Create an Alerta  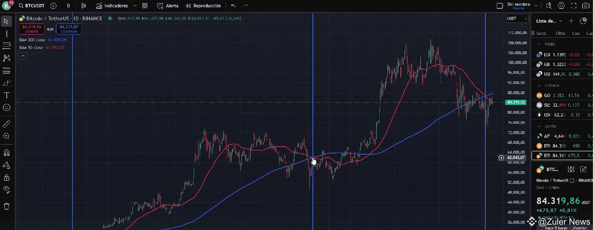click(x=168, y=6)
